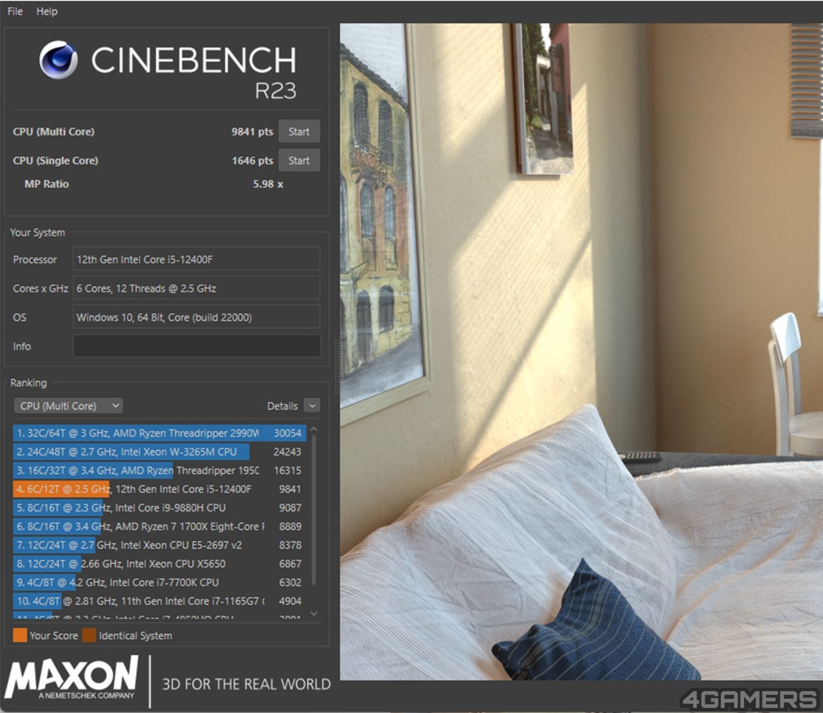Viewport: 823px width, 713px height.
Task: Click the brown Identical System legend swatch
Action: point(89,635)
